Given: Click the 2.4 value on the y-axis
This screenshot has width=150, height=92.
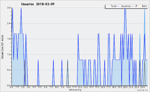Looking at the screenshot, I should coord(8,23).
